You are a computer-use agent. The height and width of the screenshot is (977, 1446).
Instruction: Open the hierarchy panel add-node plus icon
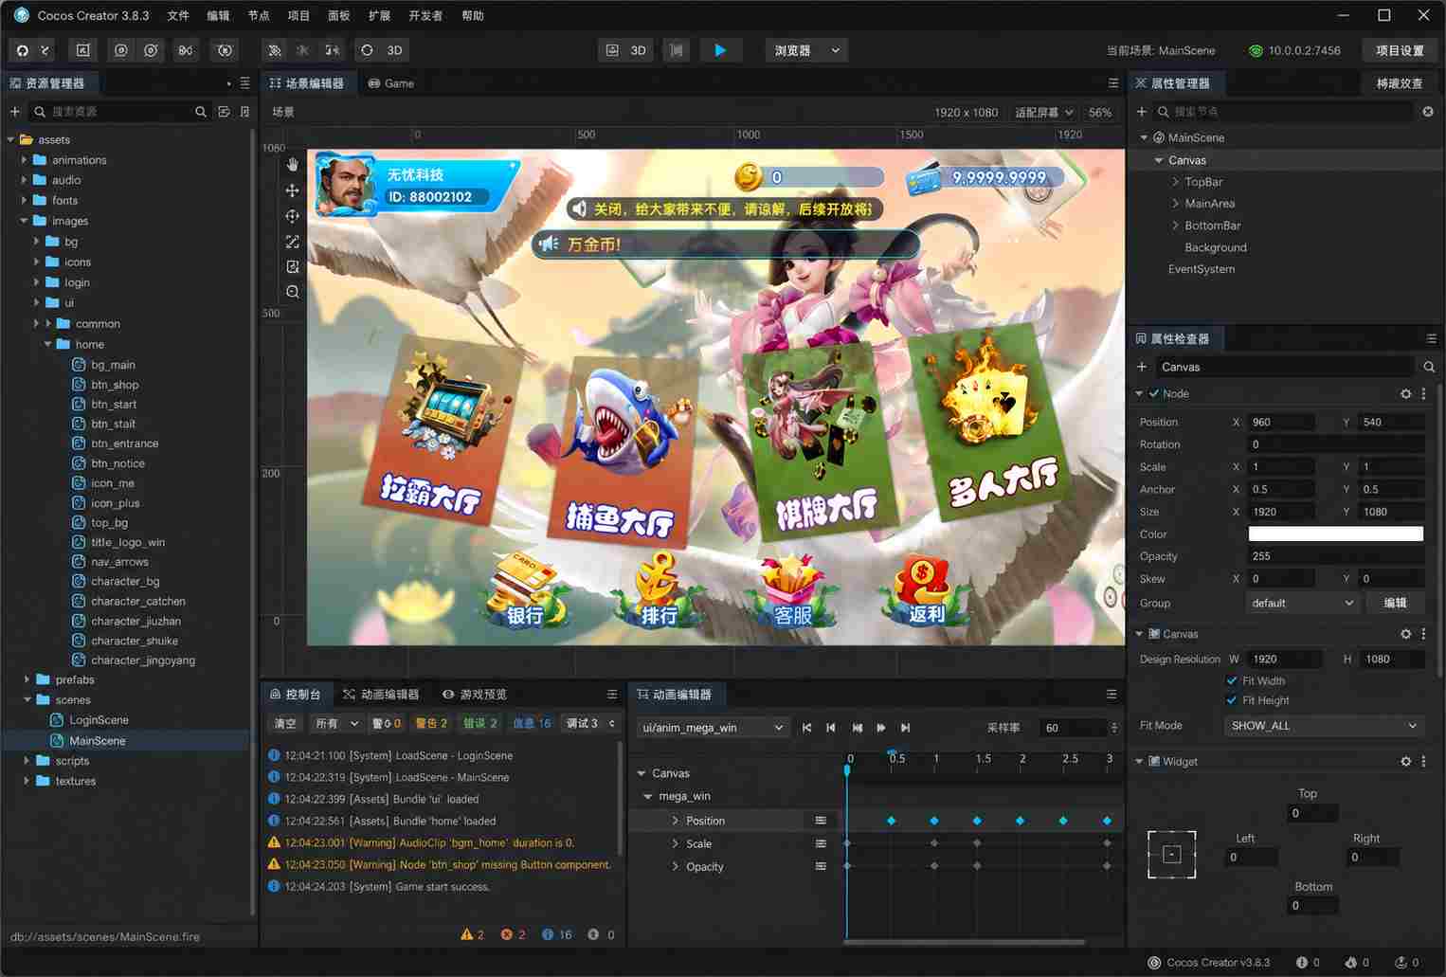[x=1141, y=112]
